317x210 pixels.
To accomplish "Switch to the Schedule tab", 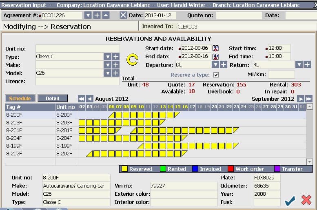I will point(20,99).
